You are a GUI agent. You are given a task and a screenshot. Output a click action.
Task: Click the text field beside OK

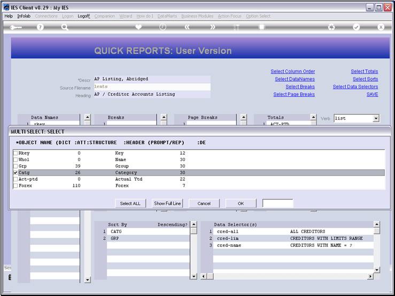point(277,203)
